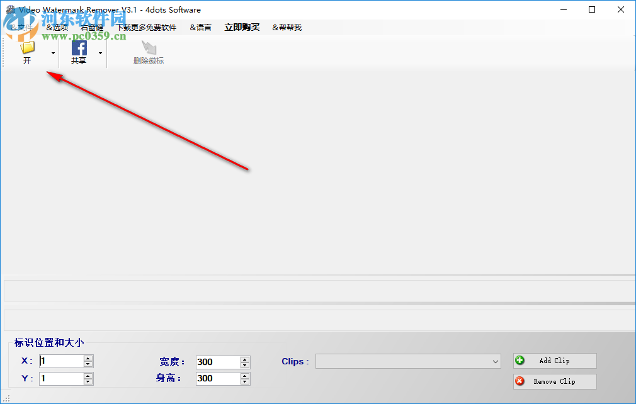Click the 开 open toolbar button
The image size is (636, 404).
click(x=26, y=60)
